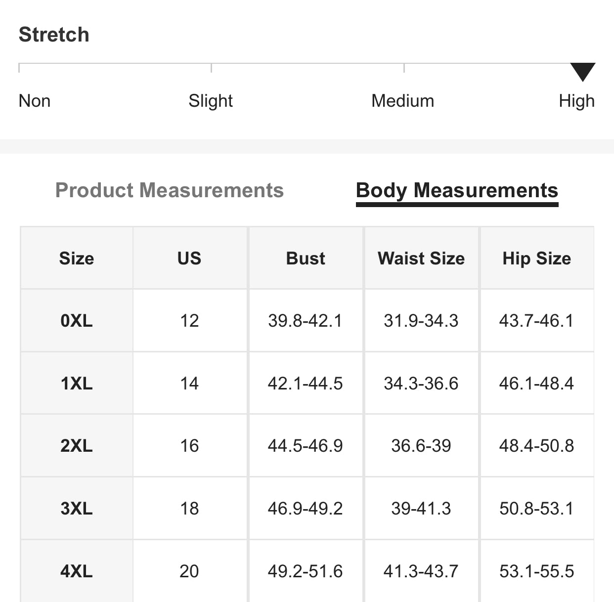
Task: Click the Bust column header
Action: tap(306, 258)
